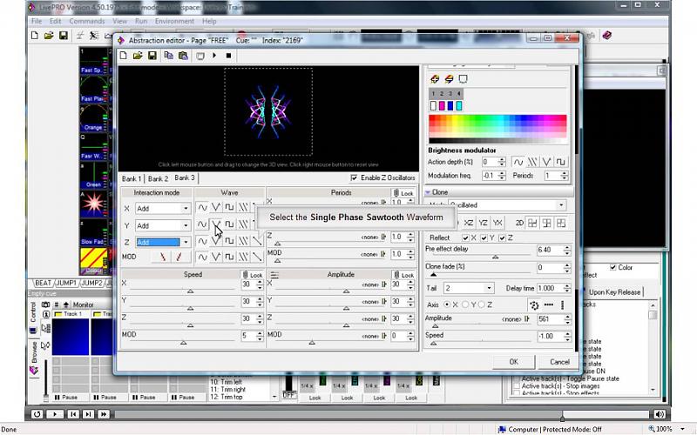Click vertical dots clone pattern icon
This screenshot has height=435, width=697.
point(562,305)
